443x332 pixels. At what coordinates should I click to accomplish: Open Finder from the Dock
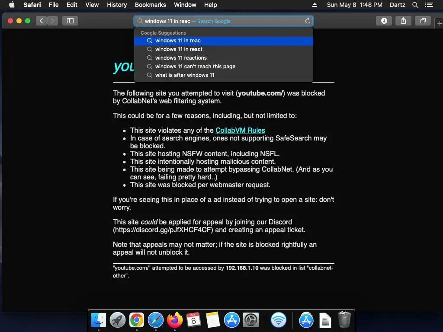(x=99, y=320)
